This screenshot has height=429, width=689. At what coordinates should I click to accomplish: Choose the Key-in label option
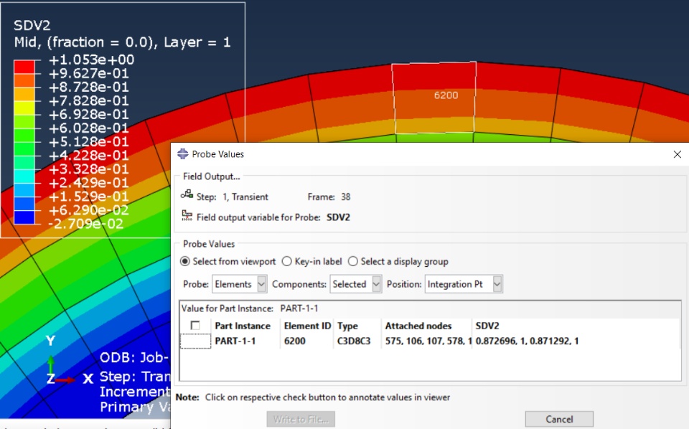click(286, 261)
